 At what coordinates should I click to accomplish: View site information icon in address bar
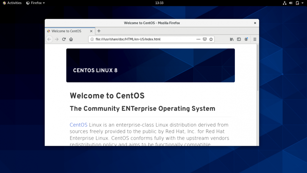pos(92,39)
